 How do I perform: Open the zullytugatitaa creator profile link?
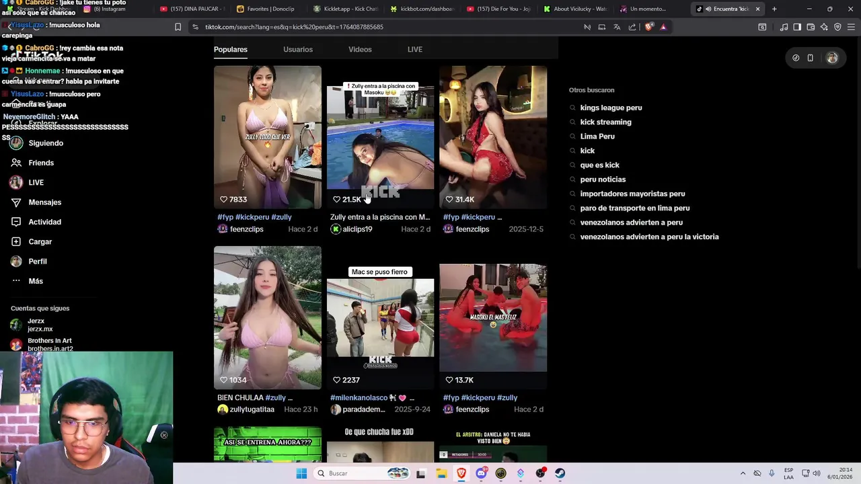click(x=252, y=409)
